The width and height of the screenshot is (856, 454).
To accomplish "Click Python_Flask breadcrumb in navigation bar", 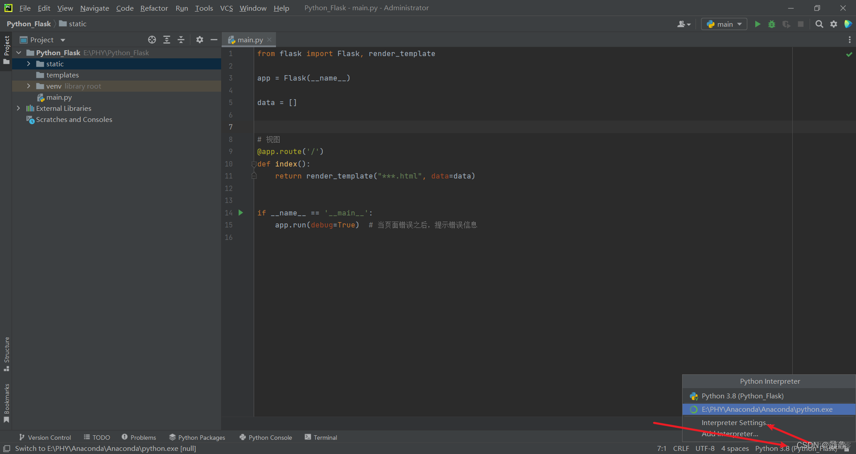I will point(29,24).
